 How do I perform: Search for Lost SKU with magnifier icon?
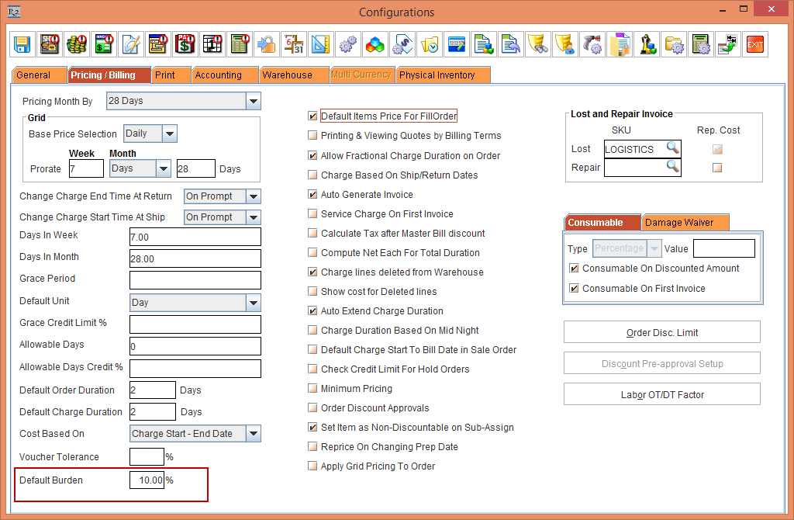click(672, 148)
